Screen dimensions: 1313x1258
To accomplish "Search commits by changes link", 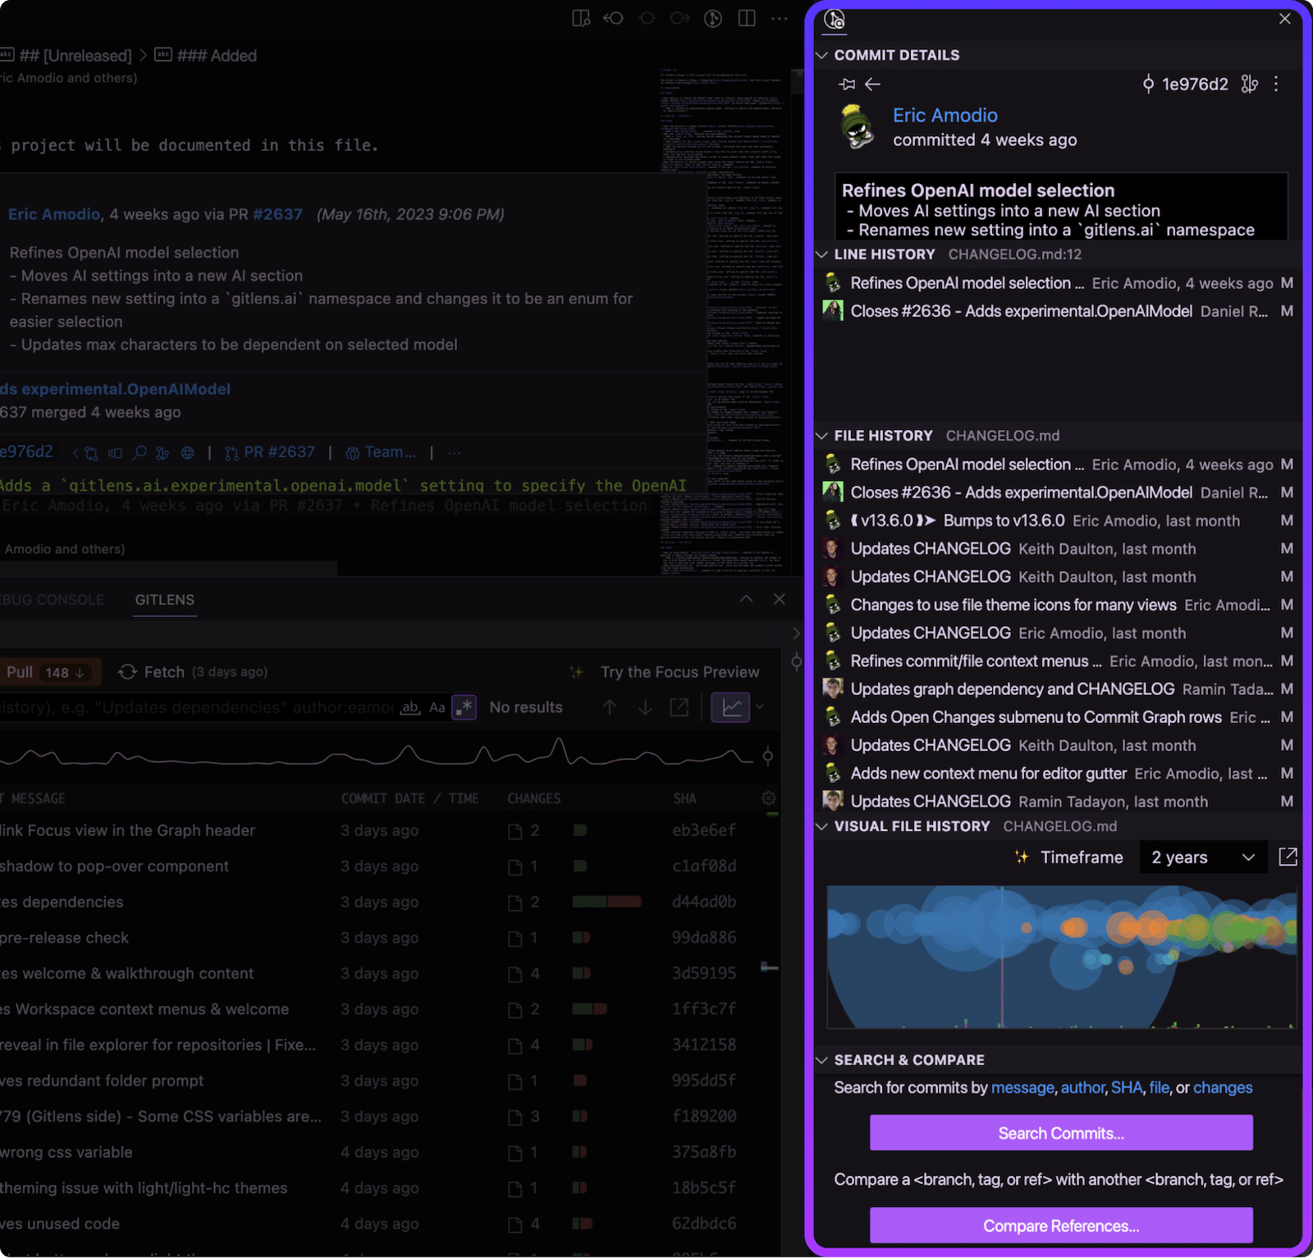I will [1223, 1088].
